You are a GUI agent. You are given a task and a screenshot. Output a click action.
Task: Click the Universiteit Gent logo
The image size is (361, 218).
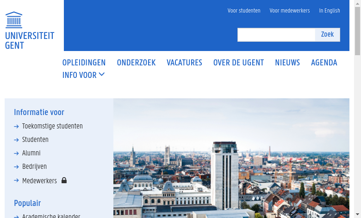pos(30,30)
